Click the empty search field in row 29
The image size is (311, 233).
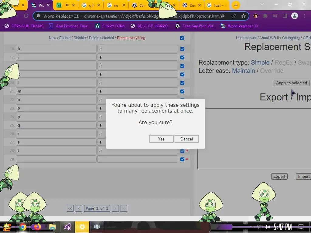(56, 159)
